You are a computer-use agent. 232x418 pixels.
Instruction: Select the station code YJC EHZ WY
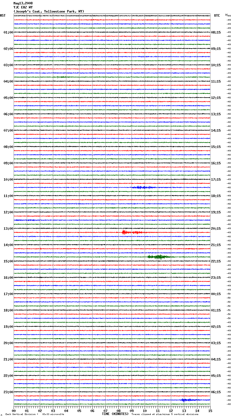click(23, 7)
